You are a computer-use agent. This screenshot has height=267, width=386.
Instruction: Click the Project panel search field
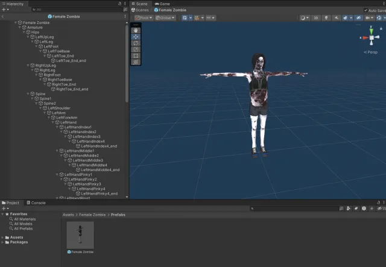(294, 209)
